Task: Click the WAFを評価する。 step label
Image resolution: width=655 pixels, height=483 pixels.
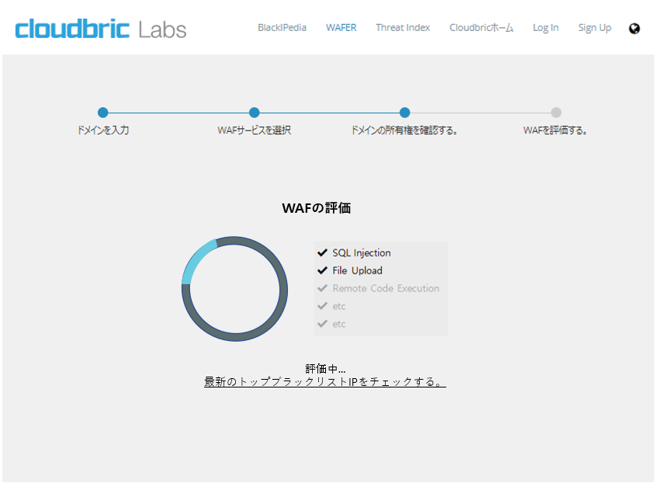Action: pyautogui.click(x=556, y=130)
